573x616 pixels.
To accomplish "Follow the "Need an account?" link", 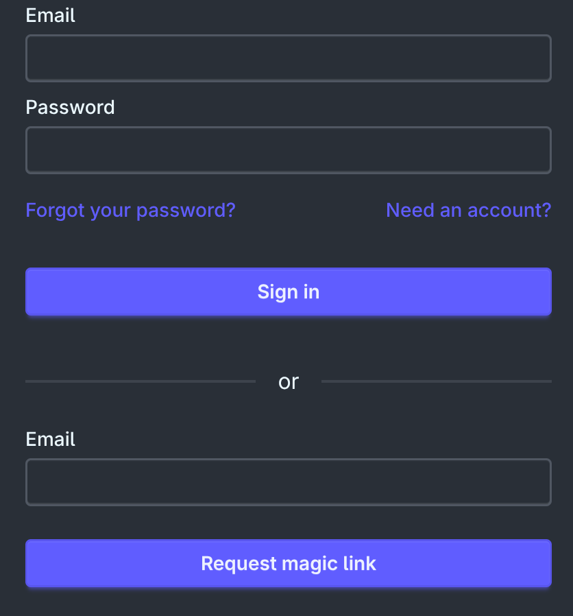I will pos(468,210).
